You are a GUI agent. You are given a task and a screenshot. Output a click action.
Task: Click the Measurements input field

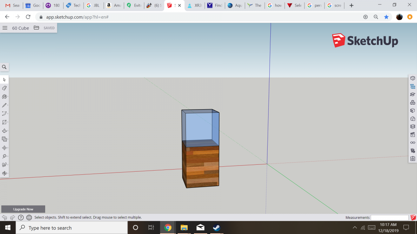(x=389, y=218)
